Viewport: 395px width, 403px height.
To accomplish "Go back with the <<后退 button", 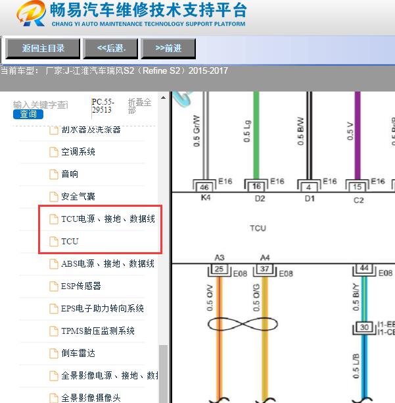I will [x=110, y=49].
